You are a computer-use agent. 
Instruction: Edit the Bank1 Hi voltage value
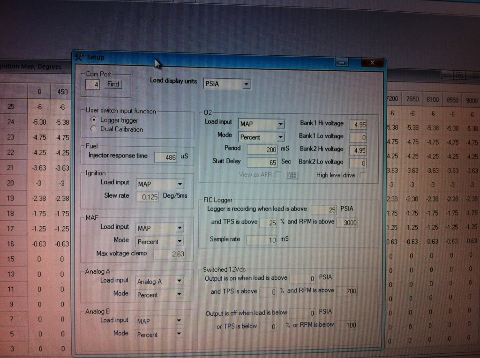pos(359,125)
